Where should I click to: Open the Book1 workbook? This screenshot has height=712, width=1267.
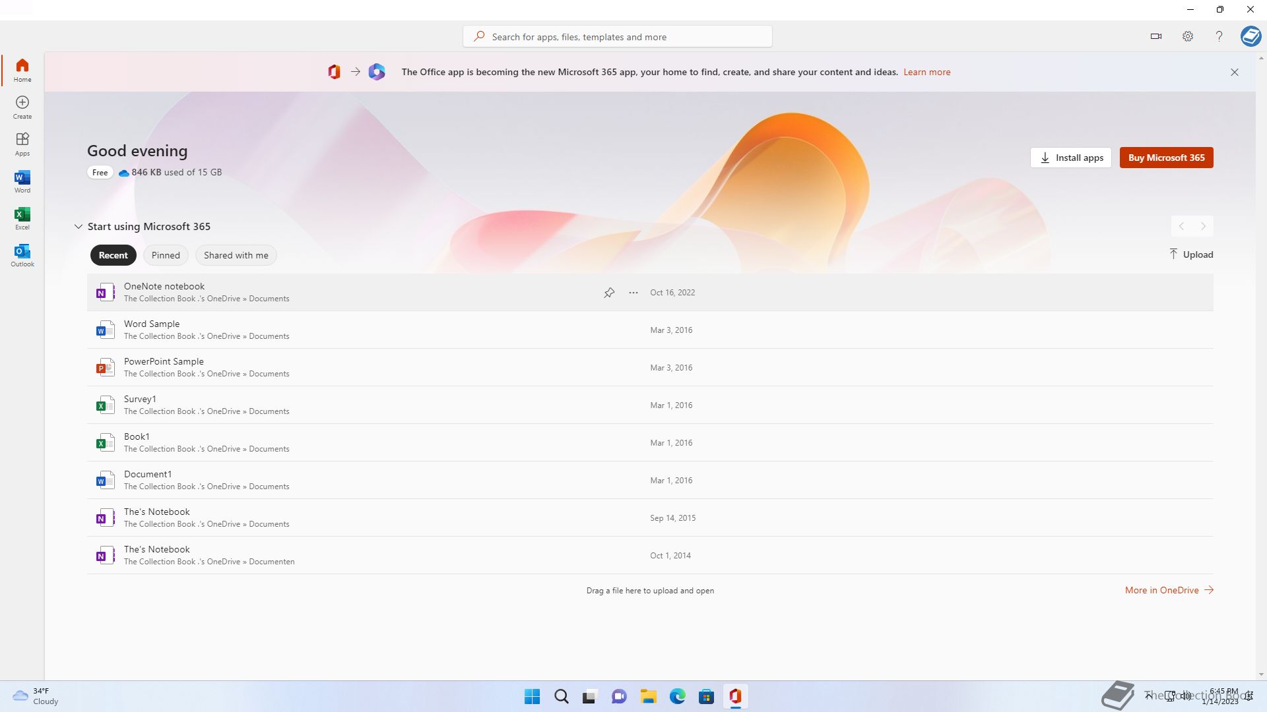(x=650, y=442)
